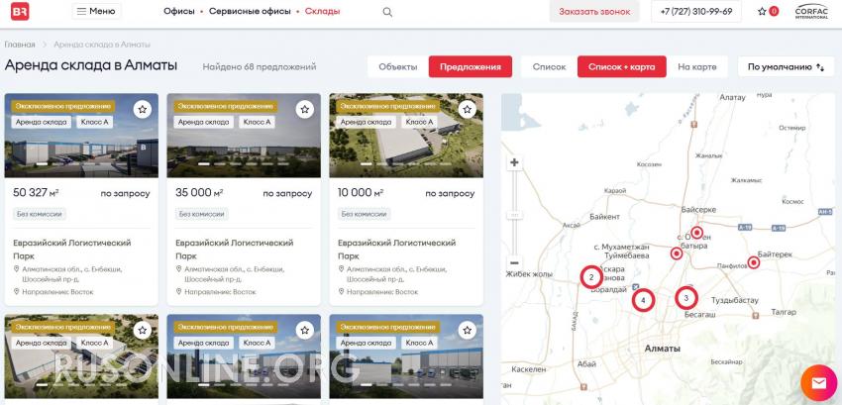Click the search magnifier icon

tap(387, 12)
